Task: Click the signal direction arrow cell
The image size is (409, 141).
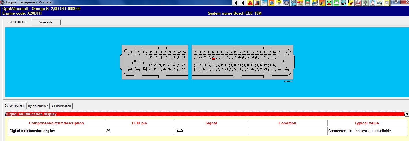Action: click(x=211, y=131)
